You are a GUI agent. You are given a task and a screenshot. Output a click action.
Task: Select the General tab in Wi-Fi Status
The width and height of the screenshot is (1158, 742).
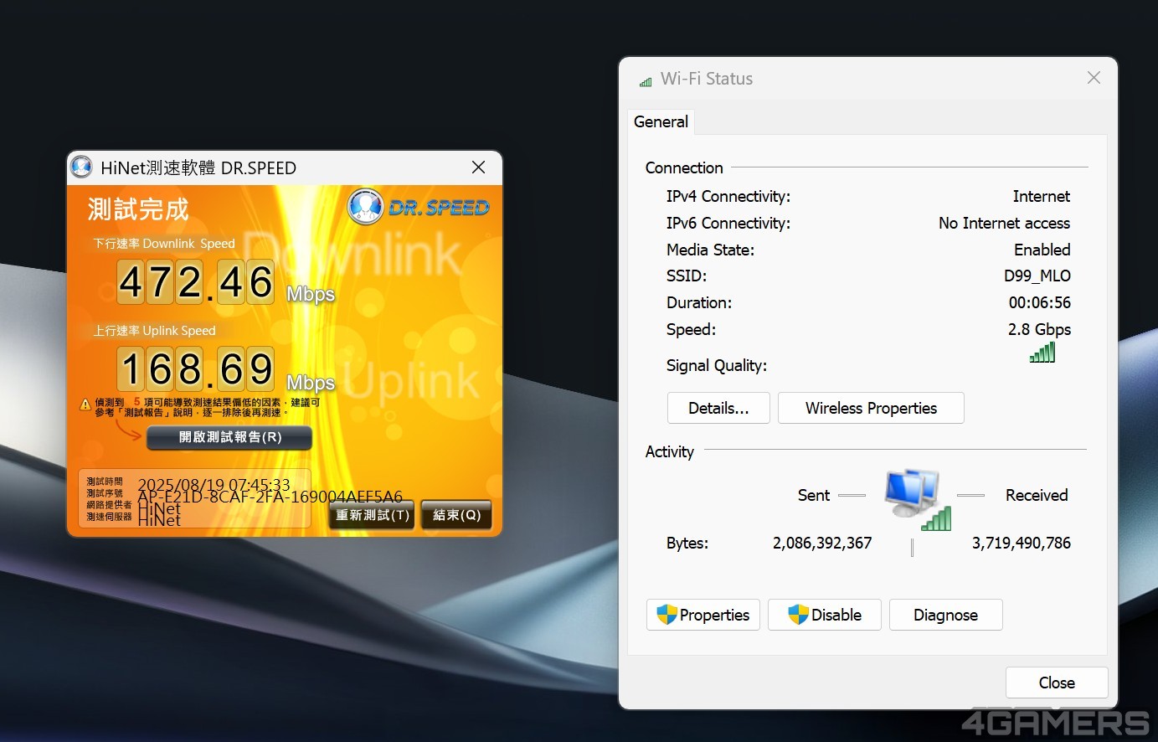point(661,121)
